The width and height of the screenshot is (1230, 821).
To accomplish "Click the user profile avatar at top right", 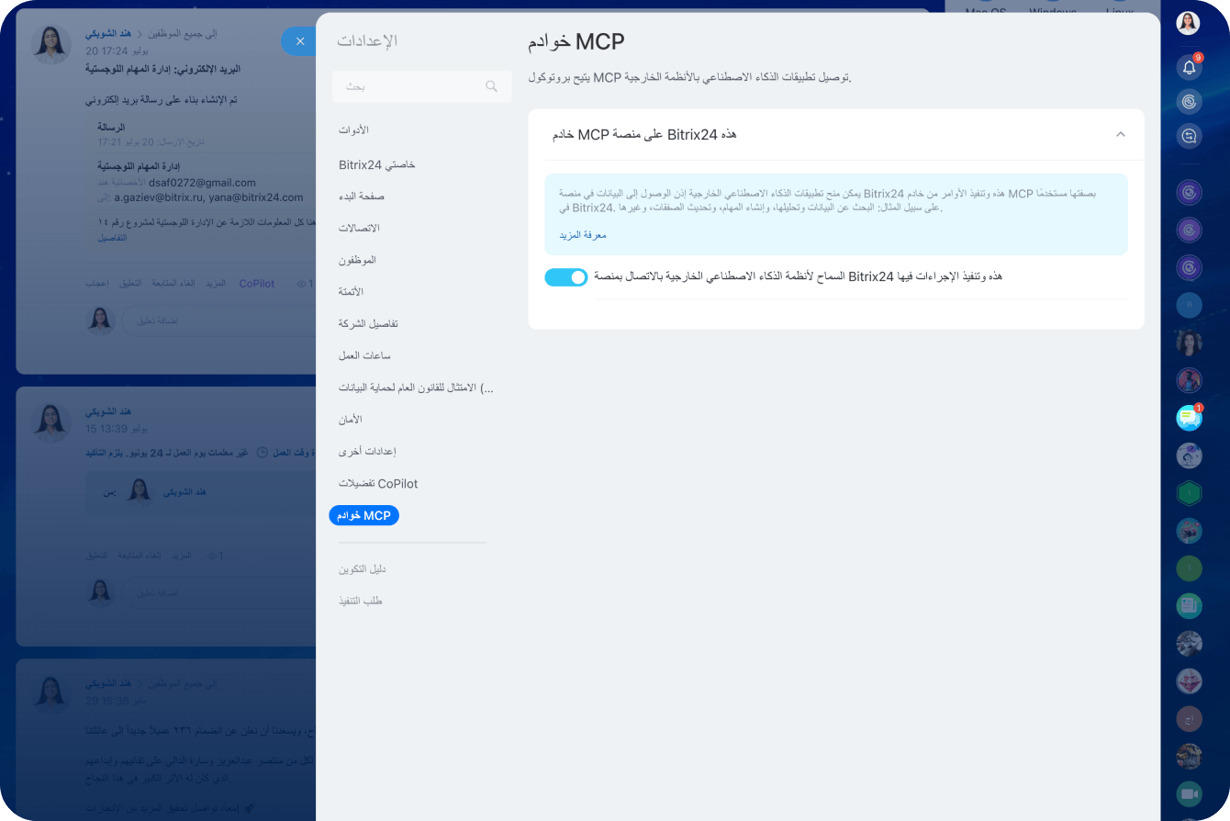I will click(x=1189, y=23).
